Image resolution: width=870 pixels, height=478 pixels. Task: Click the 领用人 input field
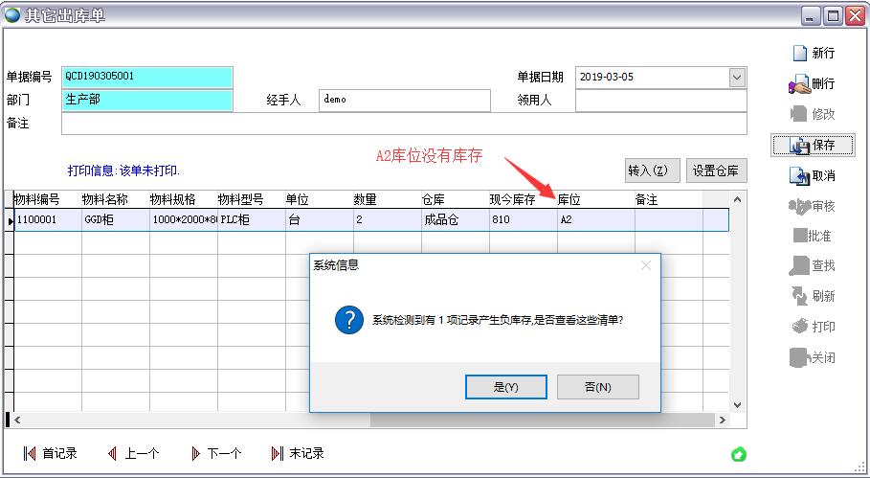click(660, 101)
